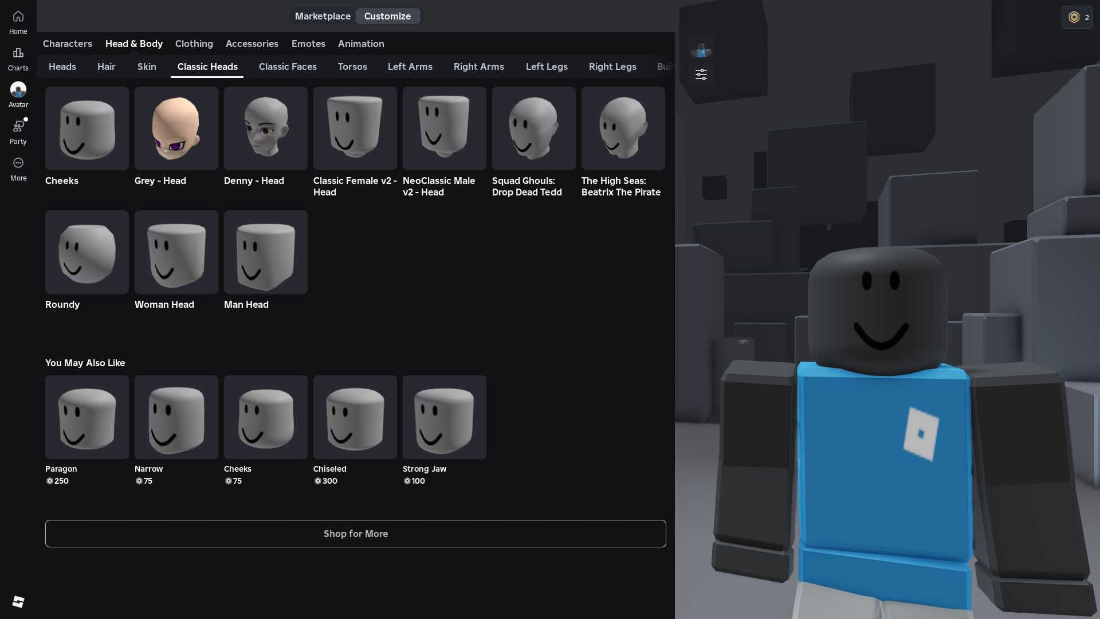The image size is (1100, 619).
Task: Equip The High Seas: Beatrix head
Action: 623,128
